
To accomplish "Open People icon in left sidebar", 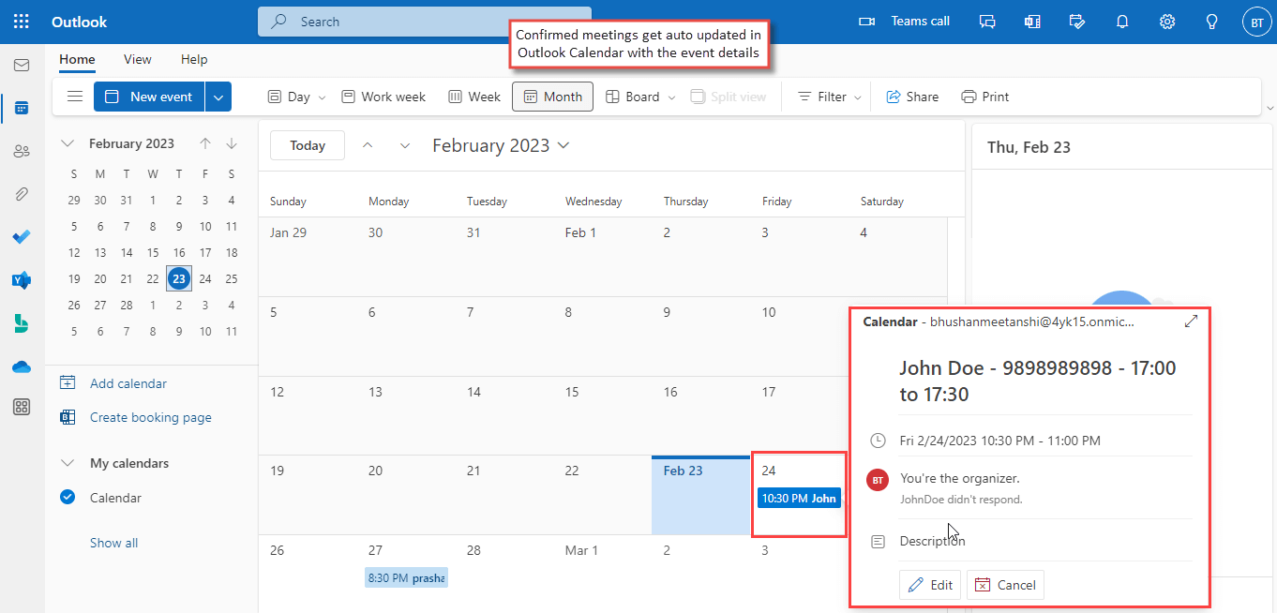I will (22, 151).
